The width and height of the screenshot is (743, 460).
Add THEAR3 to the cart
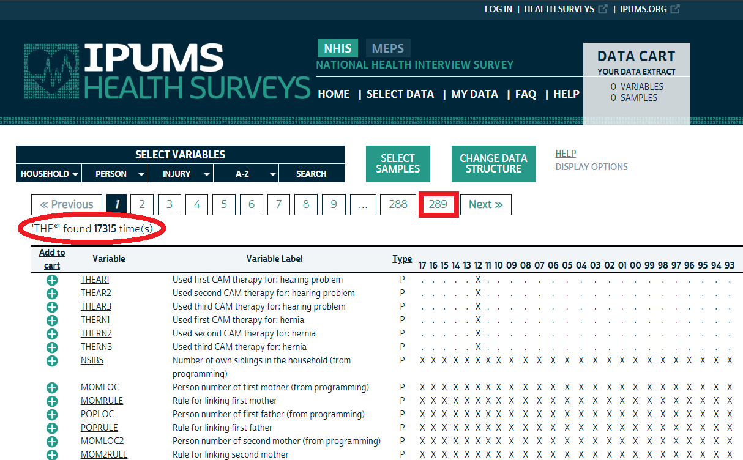pyautogui.click(x=52, y=306)
